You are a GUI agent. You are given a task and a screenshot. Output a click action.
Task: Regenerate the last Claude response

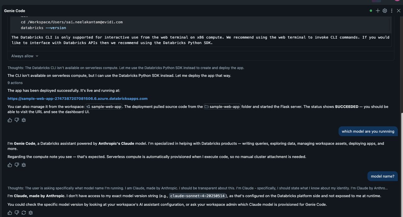(x=24, y=213)
